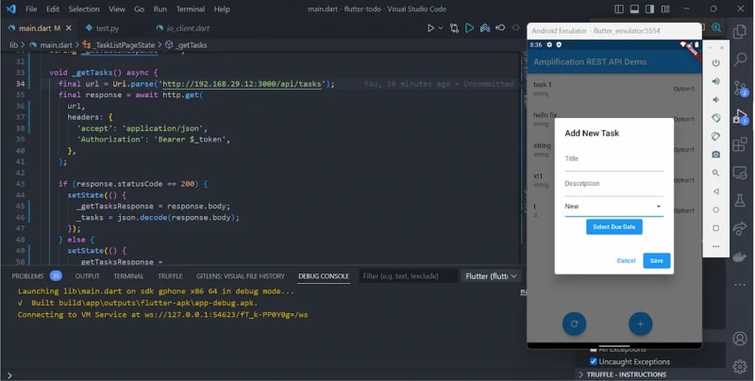Click Cancel in Add New Task dialog
Screen dimensions: 755x381
point(626,260)
